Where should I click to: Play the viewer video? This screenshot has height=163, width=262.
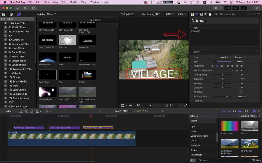tap(150, 105)
